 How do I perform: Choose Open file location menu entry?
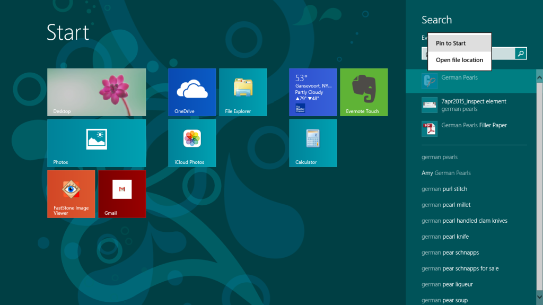(460, 60)
